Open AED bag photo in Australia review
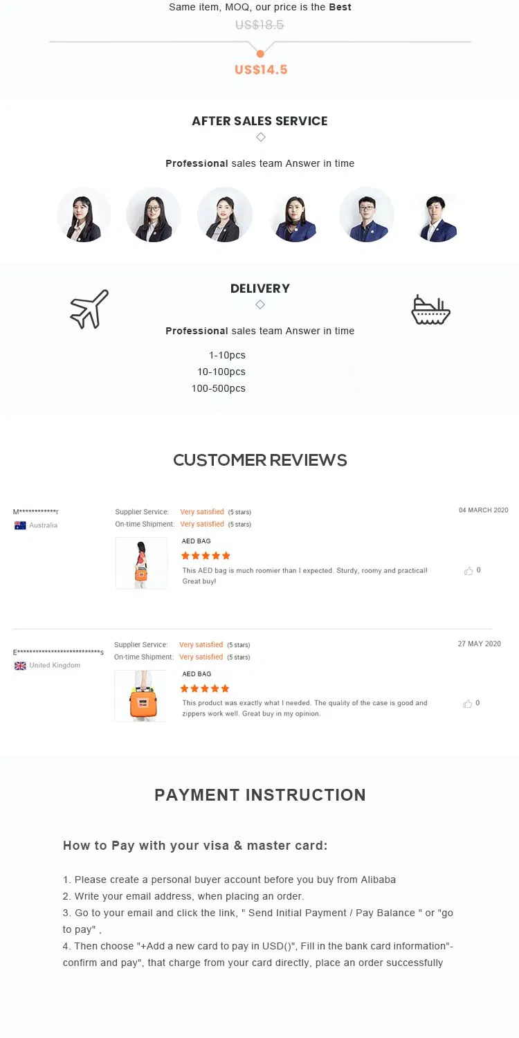The width and height of the screenshot is (519, 1038). [x=141, y=563]
